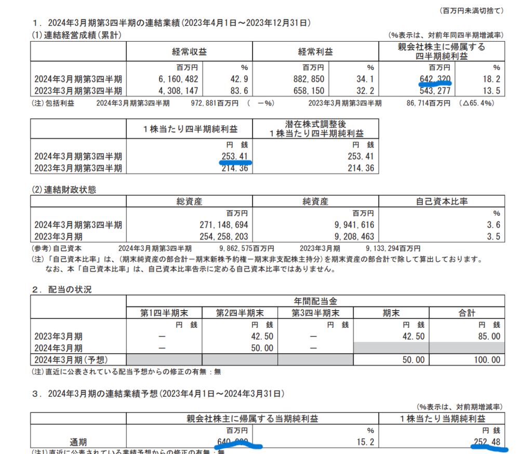
Task: Click the subheading "(1)連結経営成績(累計)"
Action: tap(77, 35)
